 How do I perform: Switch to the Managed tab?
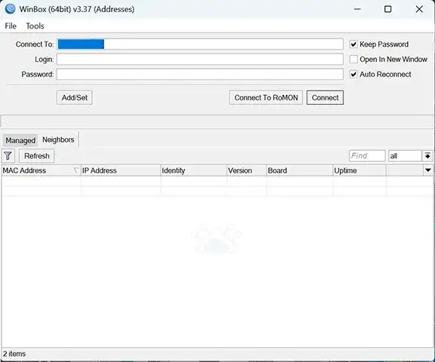(20, 140)
